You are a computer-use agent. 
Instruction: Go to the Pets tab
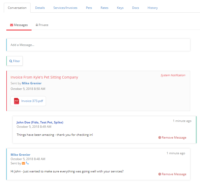click(x=89, y=8)
